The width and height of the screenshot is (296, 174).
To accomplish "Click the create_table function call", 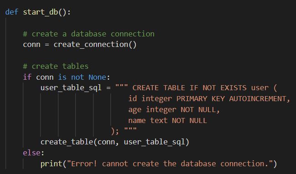I will point(67,142).
